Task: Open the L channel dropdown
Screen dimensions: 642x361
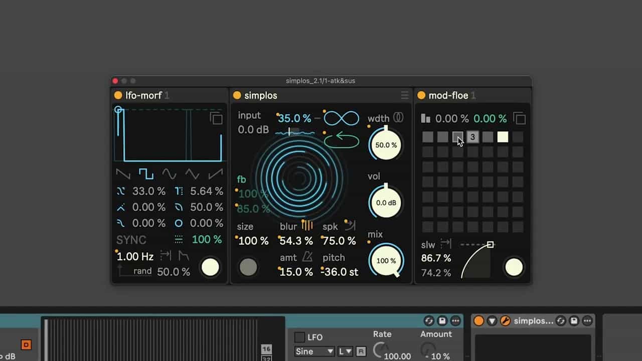Action: pyautogui.click(x=345, y=351)
